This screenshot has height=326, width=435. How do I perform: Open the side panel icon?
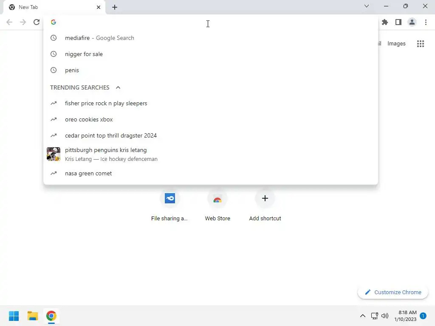[x=398, y=22]
